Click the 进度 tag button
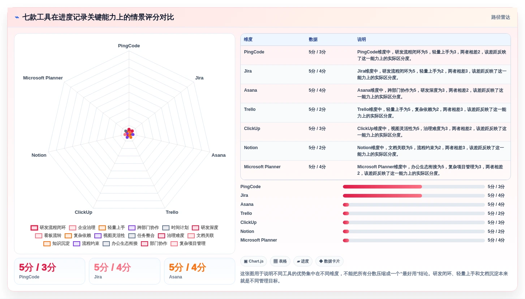The width and height of the screenshot is (525, 299). click(x=303, y=261)
